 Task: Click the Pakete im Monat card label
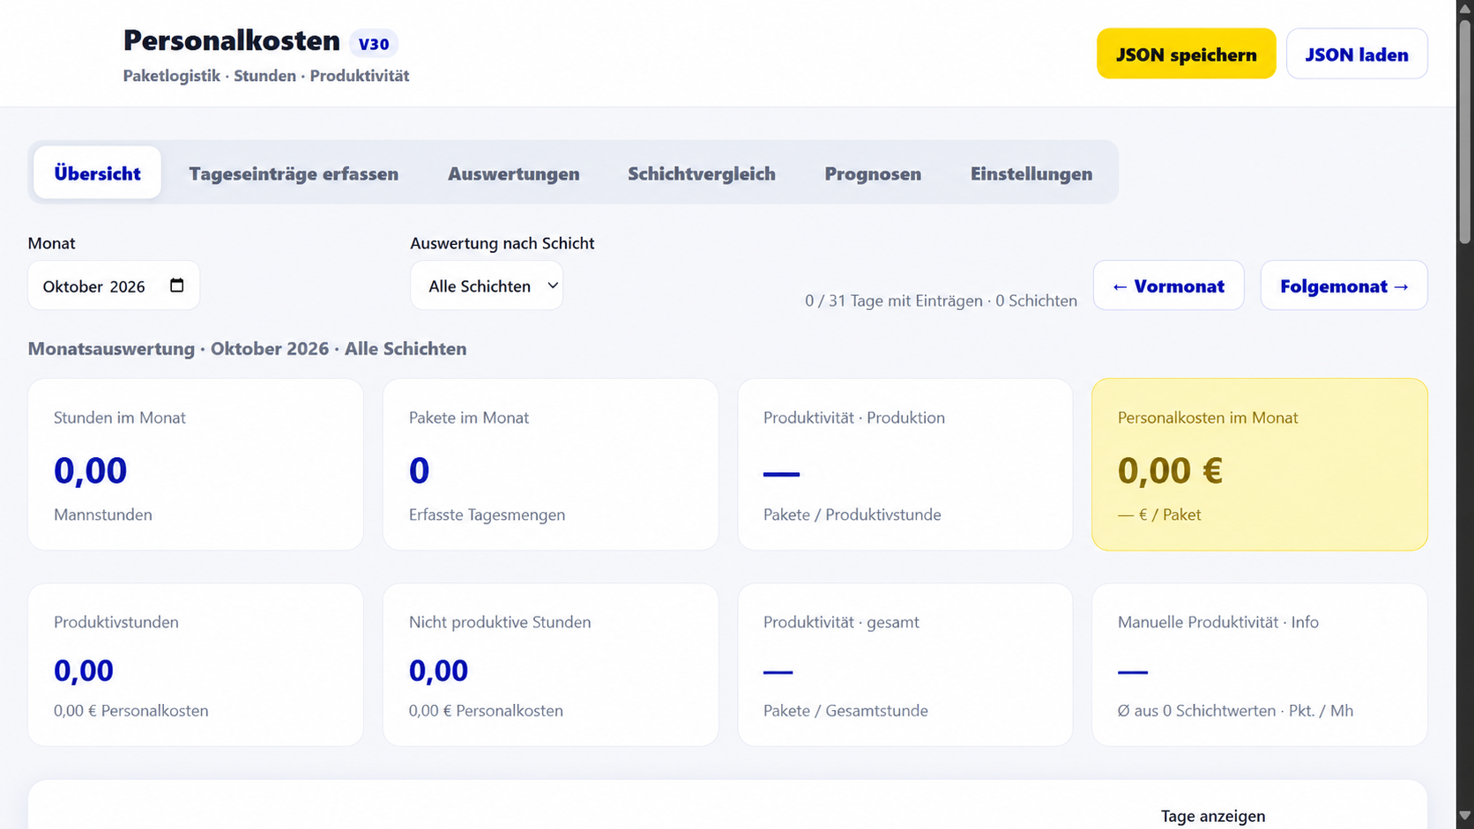pyautogui.click(x=469, y=418)
